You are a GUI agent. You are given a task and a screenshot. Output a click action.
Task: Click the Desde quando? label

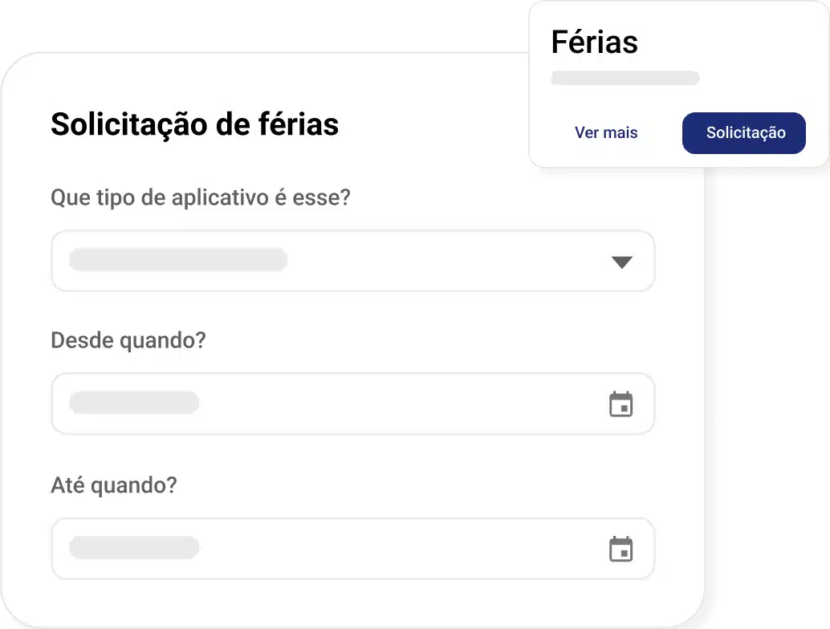(128, 340)
